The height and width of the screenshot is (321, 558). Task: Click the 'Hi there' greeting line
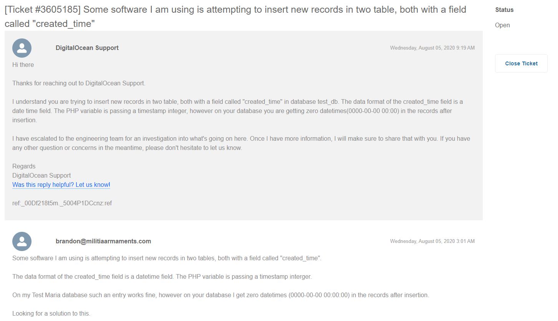coord(23,65)
